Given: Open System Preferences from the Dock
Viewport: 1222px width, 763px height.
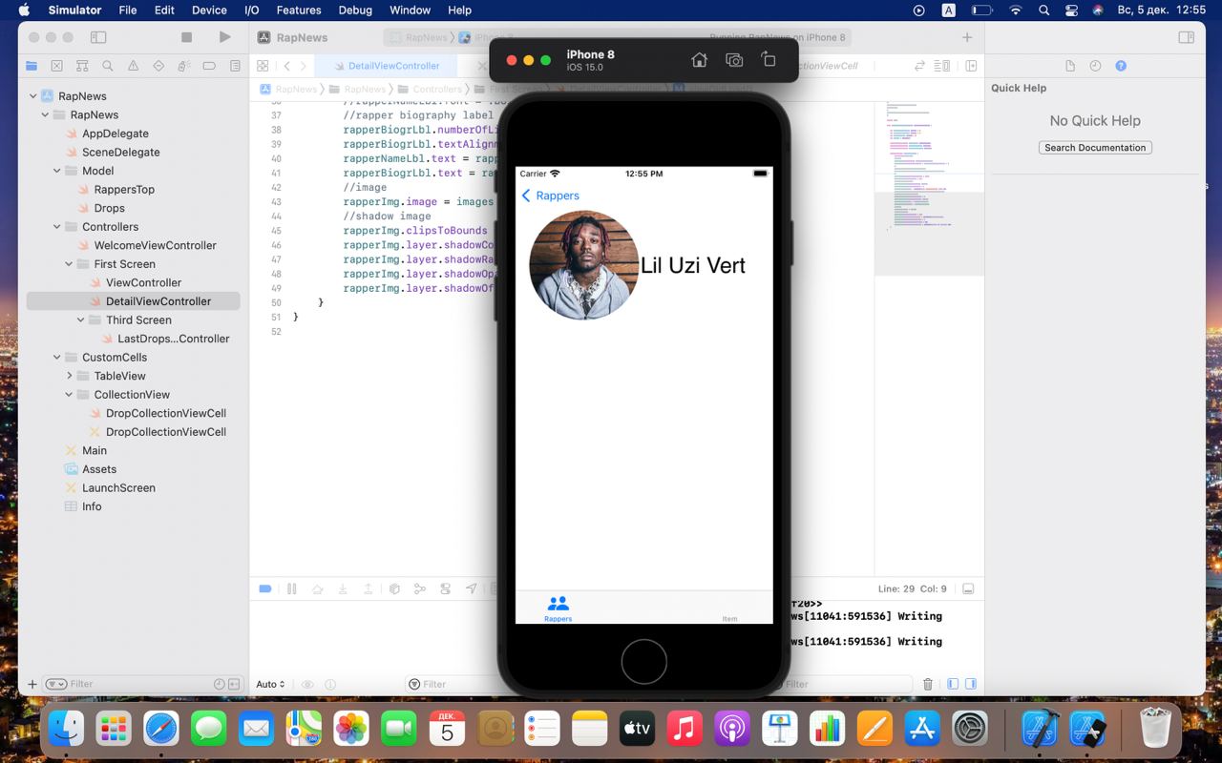Looking at the screenshot, I should click(970, 730).
